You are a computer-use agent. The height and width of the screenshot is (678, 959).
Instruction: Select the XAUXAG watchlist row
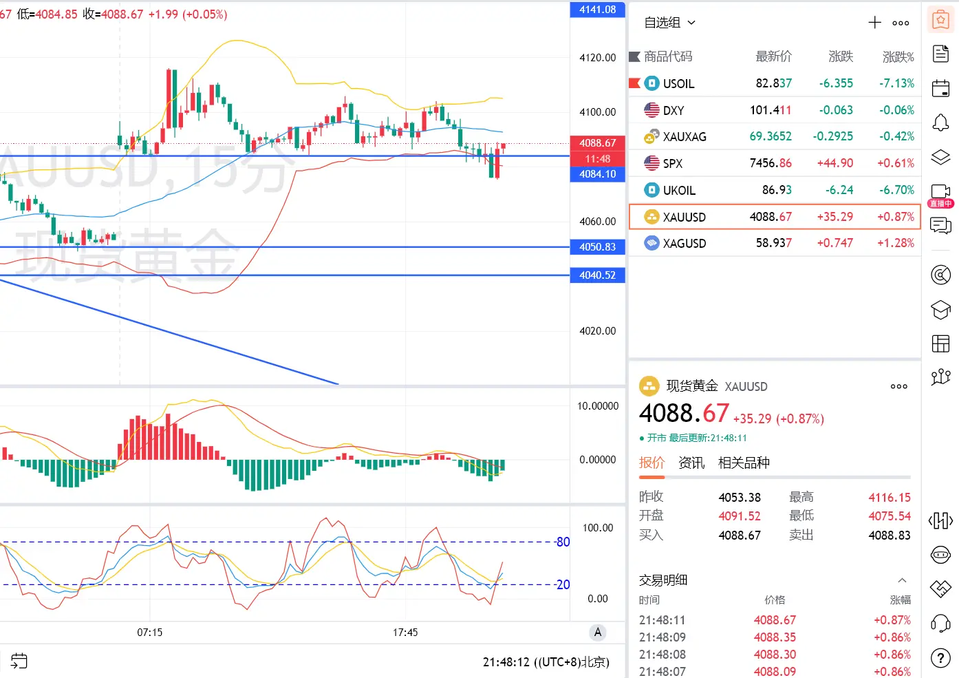775,136
